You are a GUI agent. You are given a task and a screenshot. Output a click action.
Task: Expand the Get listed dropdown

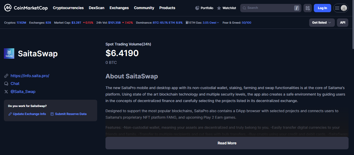pos(322,23)
